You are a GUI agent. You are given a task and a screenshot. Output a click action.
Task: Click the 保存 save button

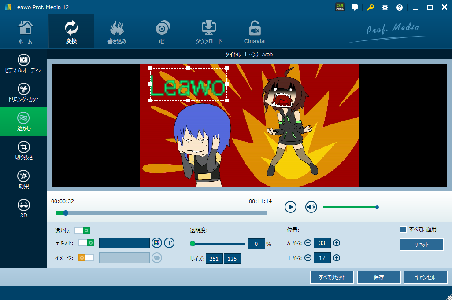coord(378,278)
